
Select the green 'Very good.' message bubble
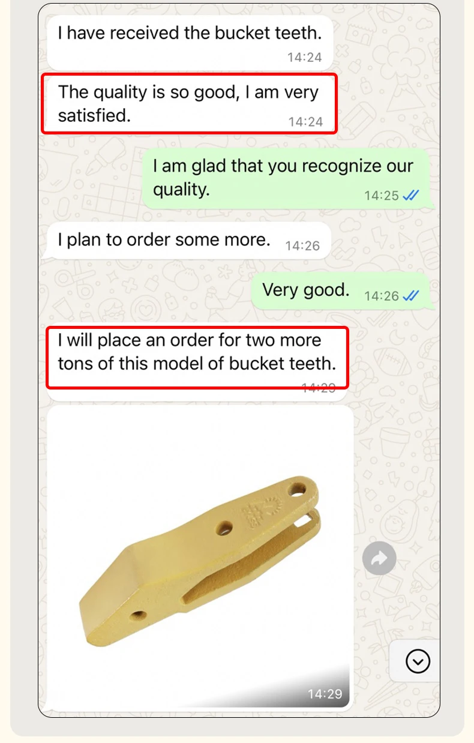coord(341,292)
